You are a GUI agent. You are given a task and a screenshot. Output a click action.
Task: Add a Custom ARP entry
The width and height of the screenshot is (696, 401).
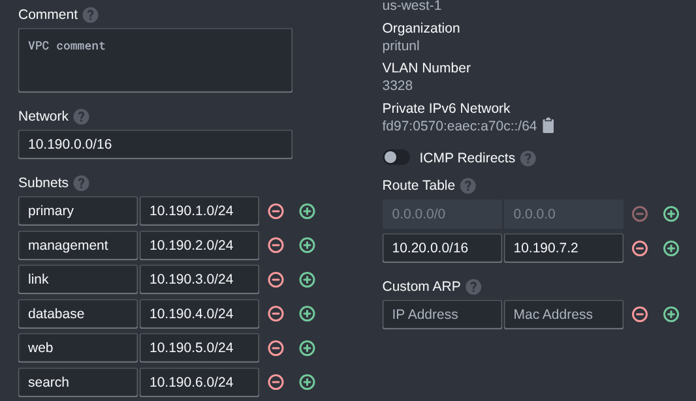(x=671, y=314)
